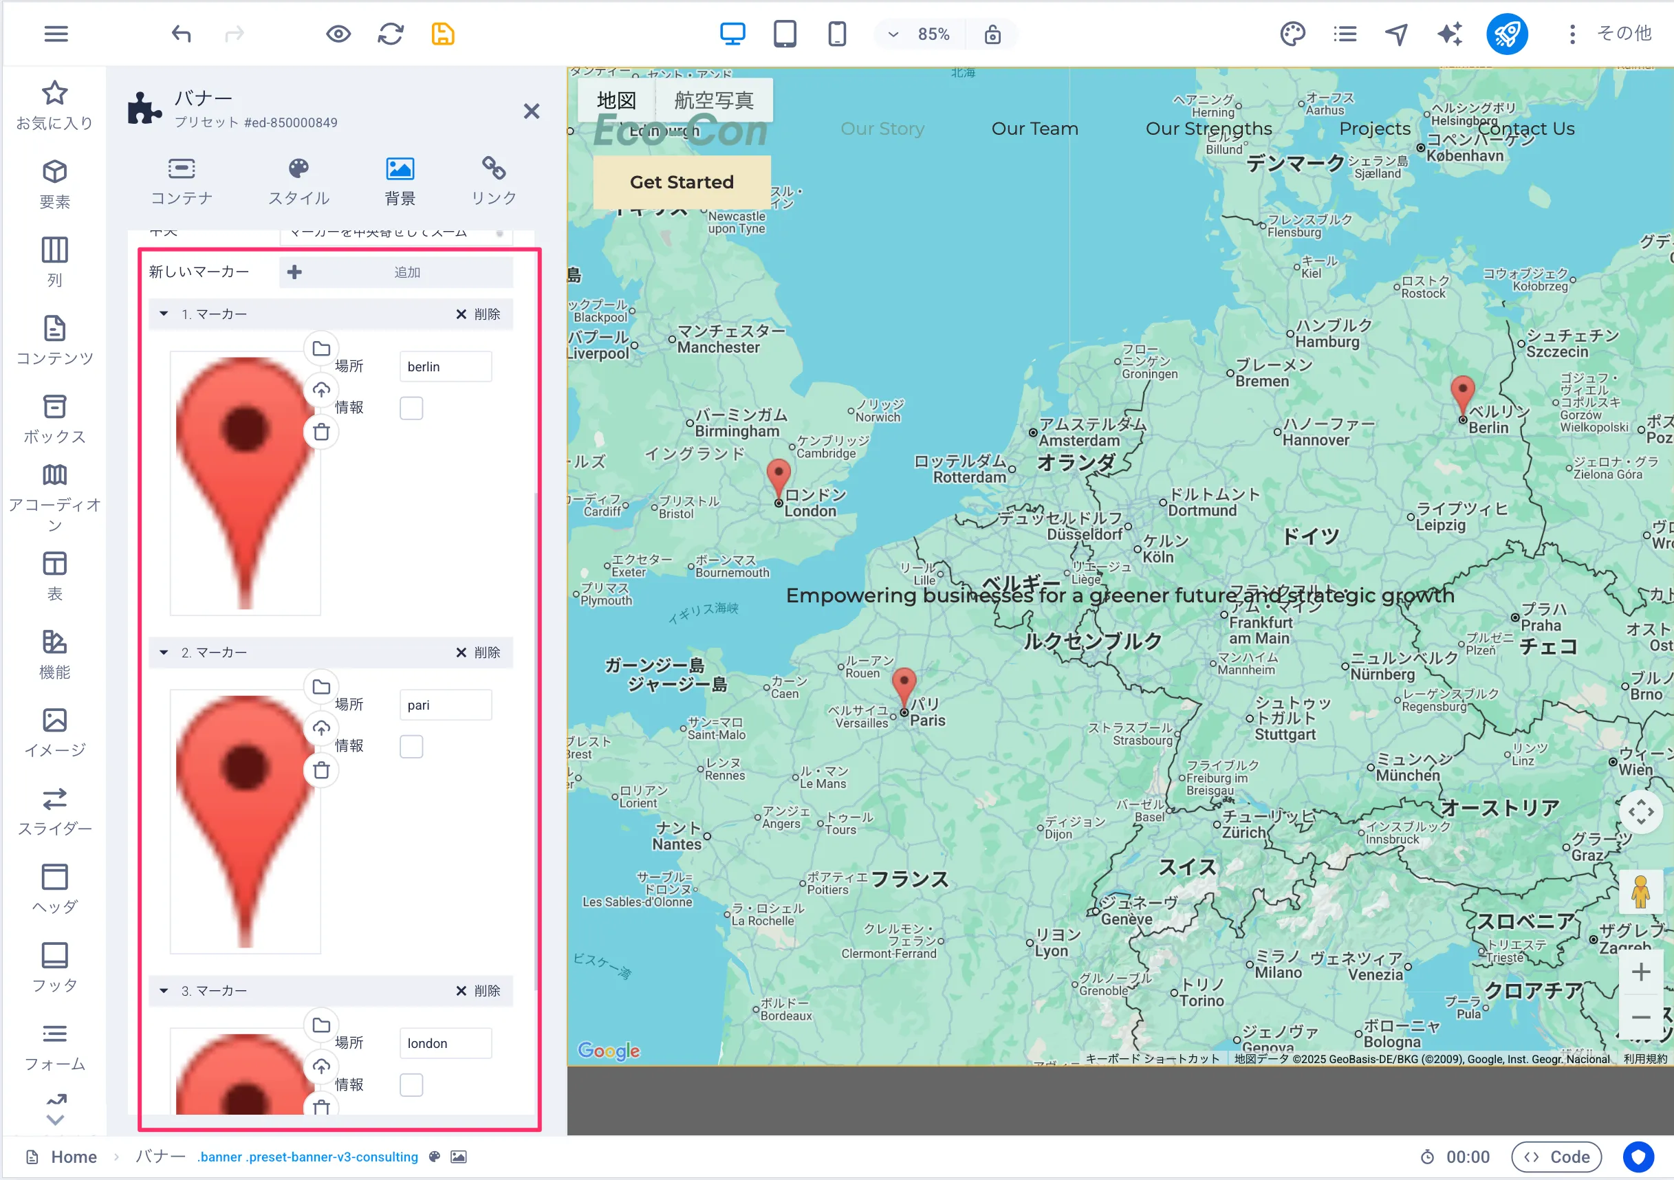Browse folder for marker 1 image
Image resolution: width=1674 pixels, height=1180 pixels.
320,349
